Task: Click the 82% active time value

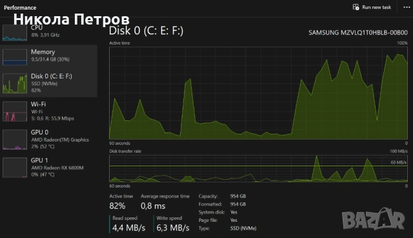Action: click(117, 206)
